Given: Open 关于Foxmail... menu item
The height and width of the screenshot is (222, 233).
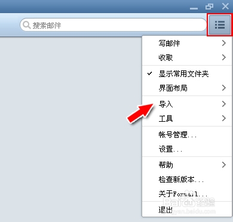Looking at the screenshot, I should tap(187, 193).
